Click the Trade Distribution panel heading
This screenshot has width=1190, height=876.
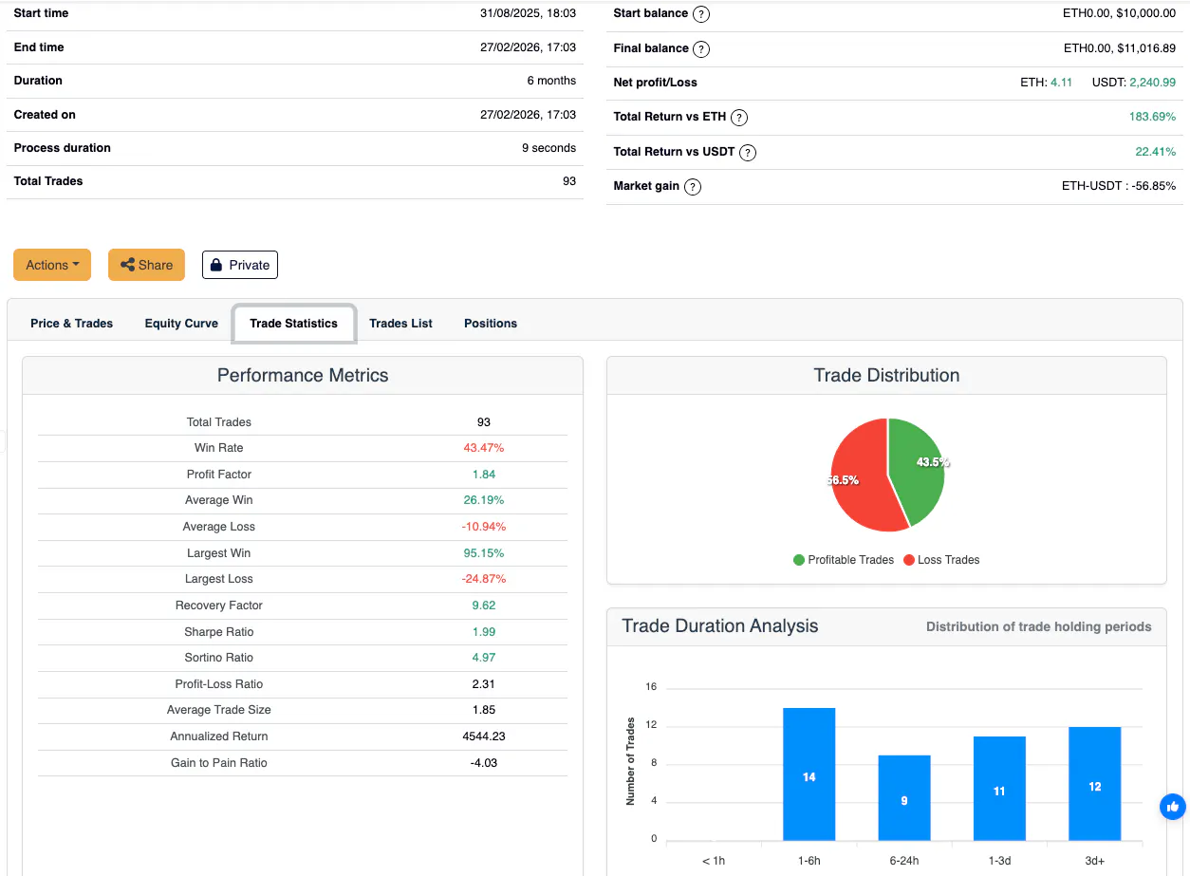tap(886, 375)
